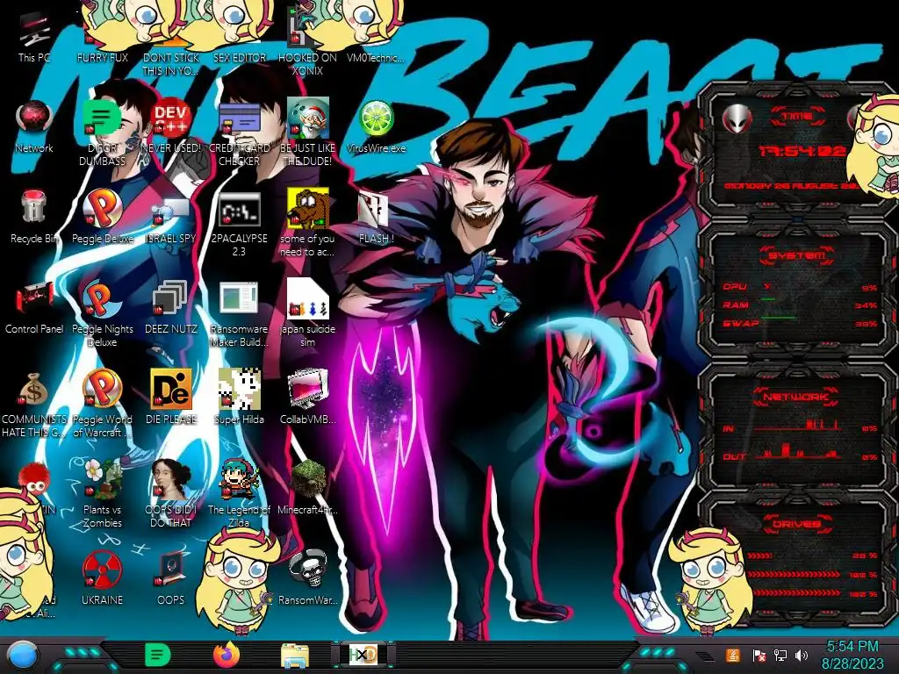This screenshot has height=674, width=899.
Task: Launch Peggle World of Warcraft
Action: pyautogui.click(x=102, y=405)
